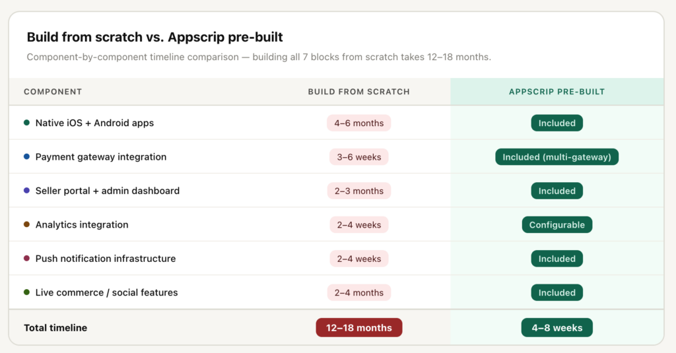Select the Build From Scratch column header

click(x=358, y=92)
